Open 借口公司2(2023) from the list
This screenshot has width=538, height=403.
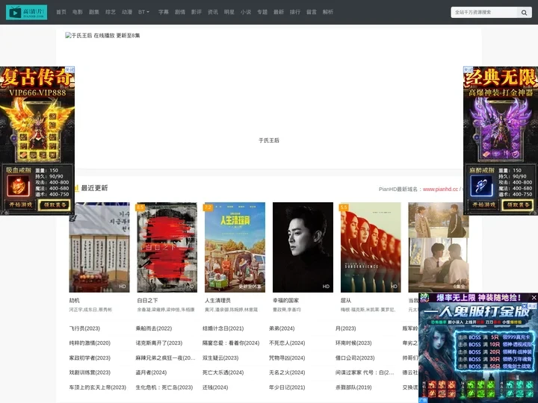[x=355, y=357]
